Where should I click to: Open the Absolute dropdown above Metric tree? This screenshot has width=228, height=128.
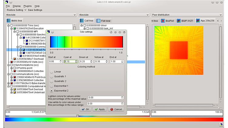(41, 15)
